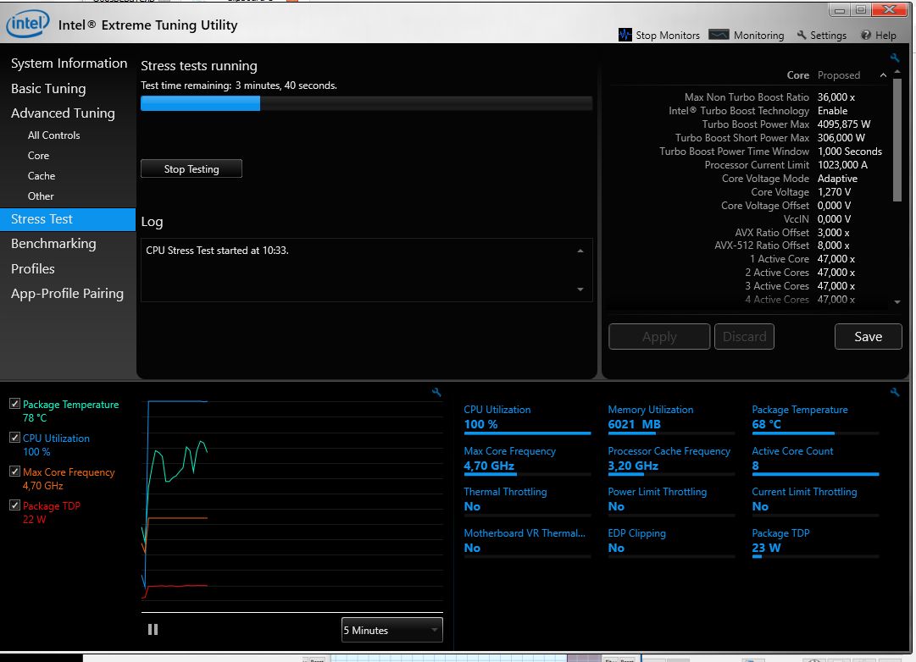Click Package TDP 23 W tile
Screen dimensions: 916x662
pyautogui.click(x=815, y=543)
